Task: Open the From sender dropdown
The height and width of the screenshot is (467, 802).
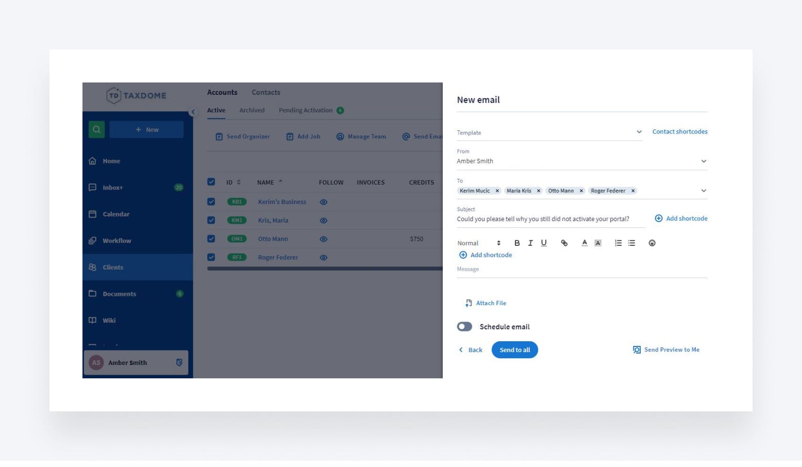Action: pos(704,161)
